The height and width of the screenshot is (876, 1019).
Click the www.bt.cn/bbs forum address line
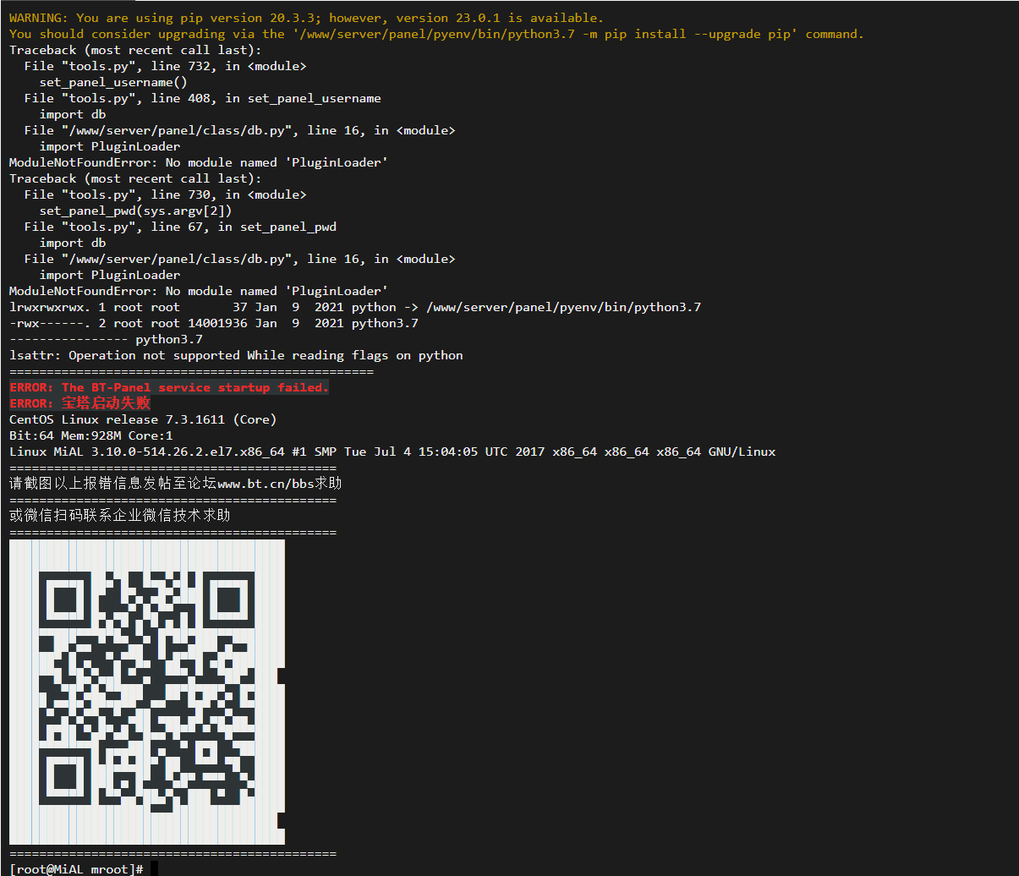point(176,484)
